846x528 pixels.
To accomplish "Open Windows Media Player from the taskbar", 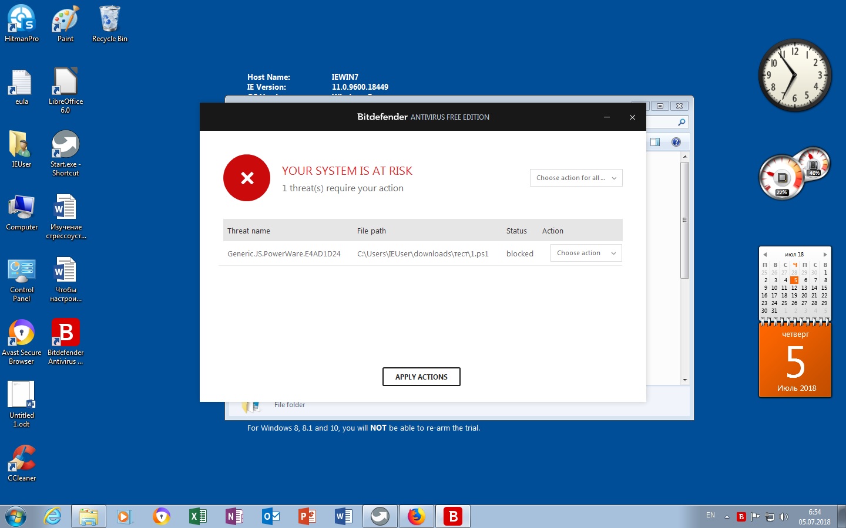I will (124, 516).
